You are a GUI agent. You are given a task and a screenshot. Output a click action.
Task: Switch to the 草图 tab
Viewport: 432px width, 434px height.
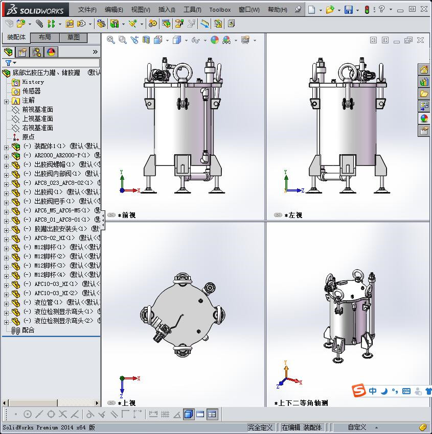[74, 37]
